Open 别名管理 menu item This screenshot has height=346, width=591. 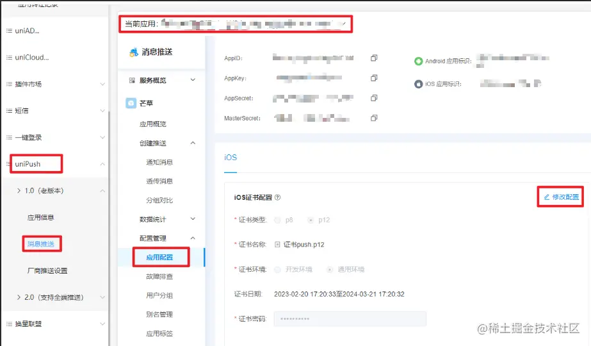159,315
